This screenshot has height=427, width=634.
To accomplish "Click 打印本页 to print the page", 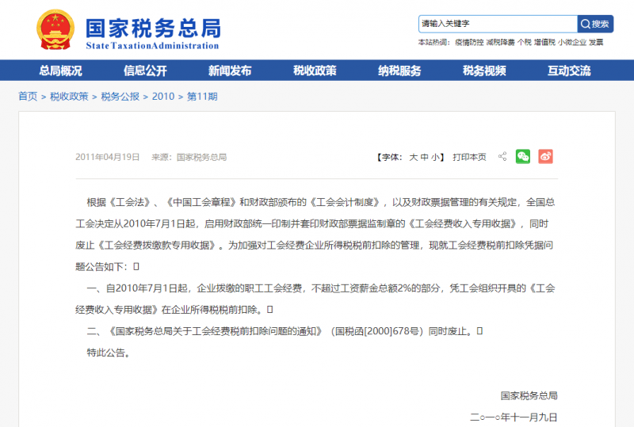I will [x=469, y=158].
